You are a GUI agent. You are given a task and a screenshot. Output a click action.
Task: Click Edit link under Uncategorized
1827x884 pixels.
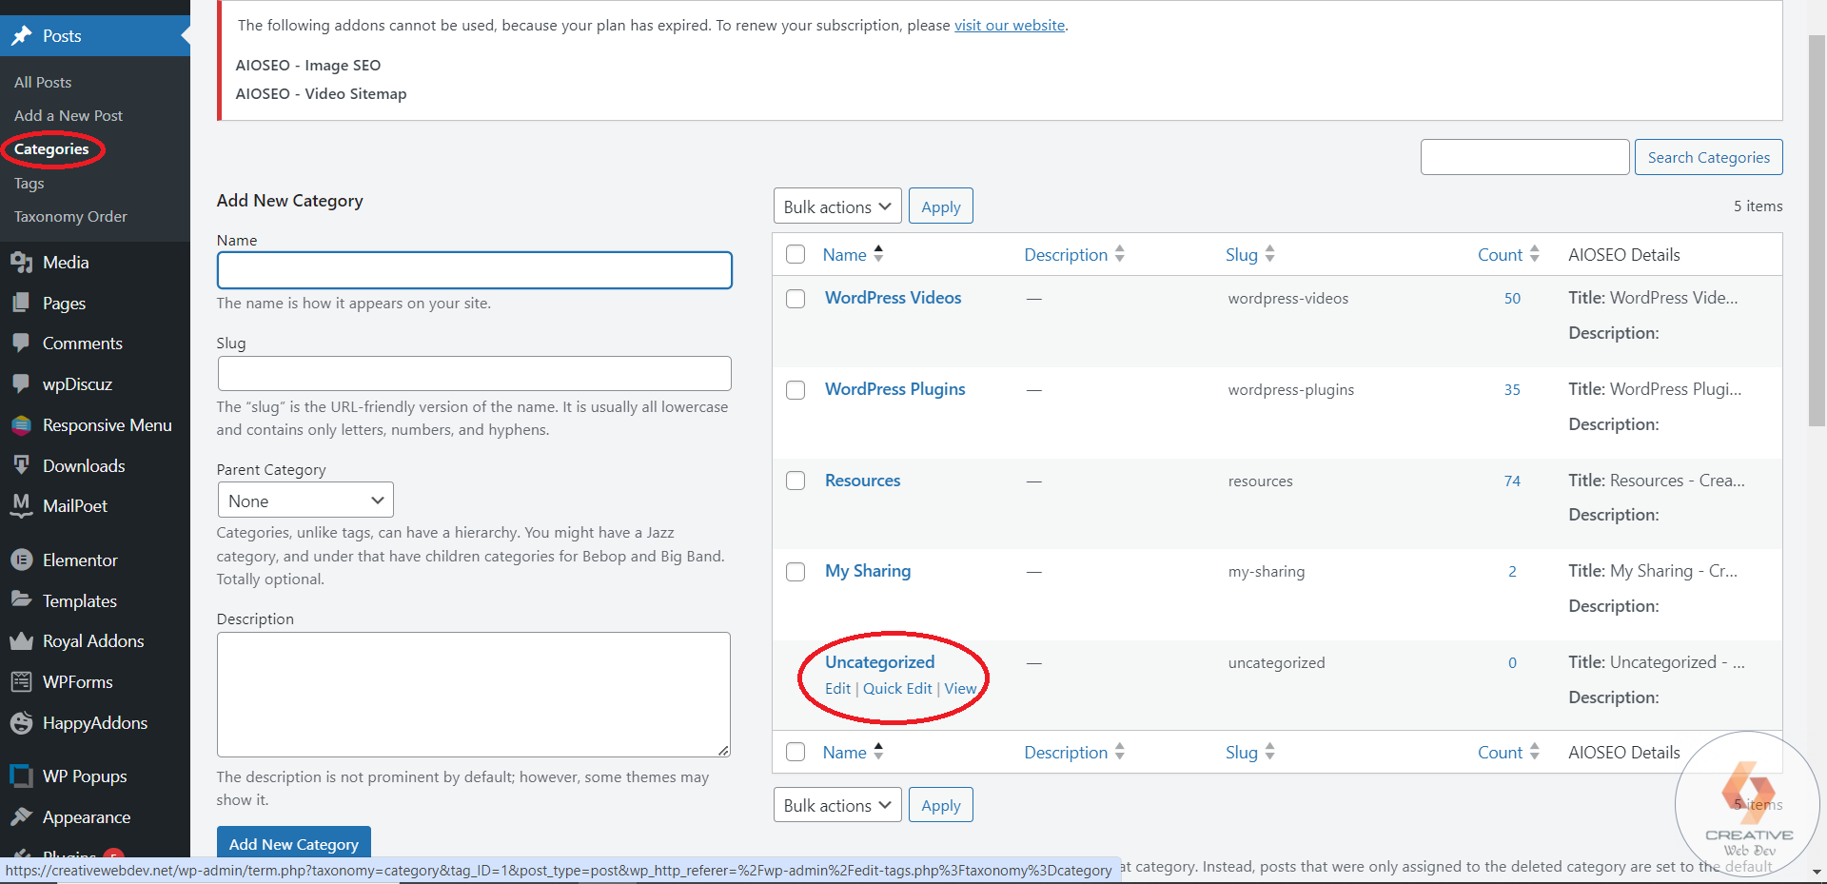pyautogui.click(x=837, y=689)
